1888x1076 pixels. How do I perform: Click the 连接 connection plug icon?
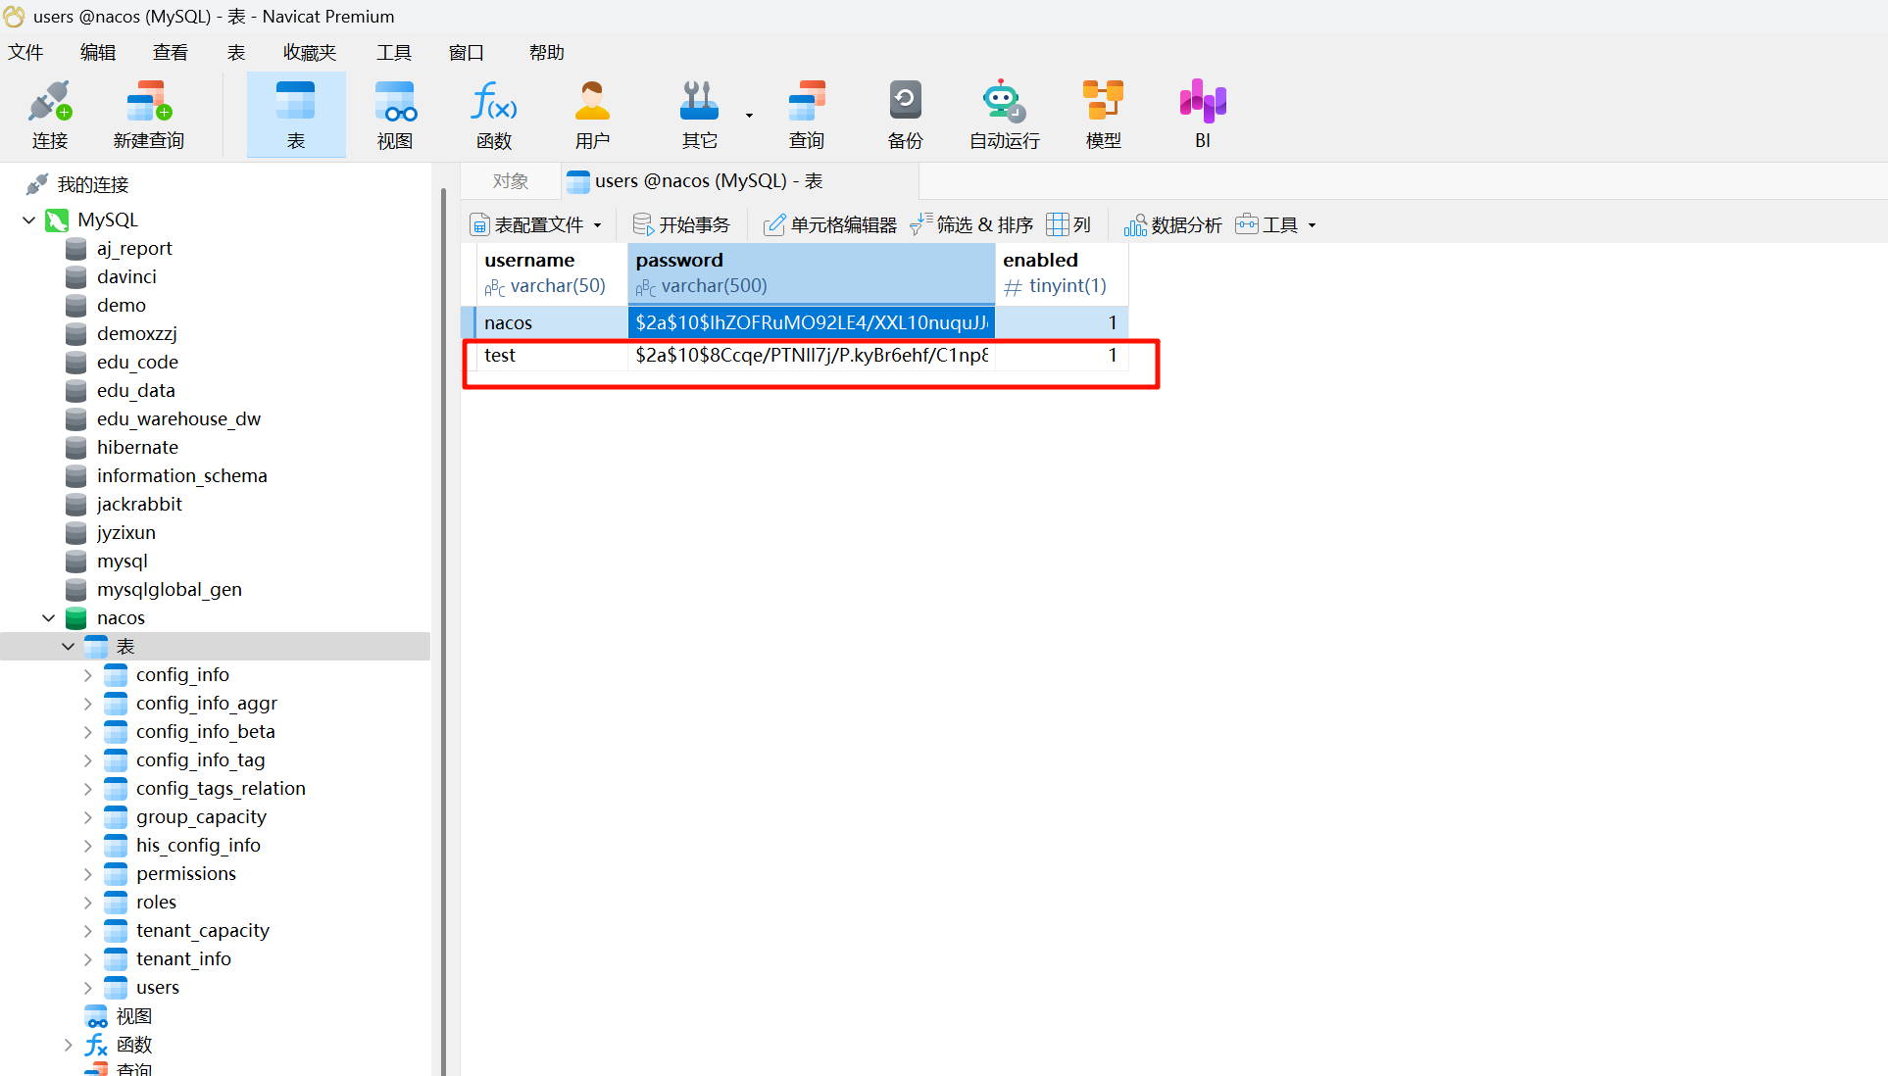pos(49,103)
